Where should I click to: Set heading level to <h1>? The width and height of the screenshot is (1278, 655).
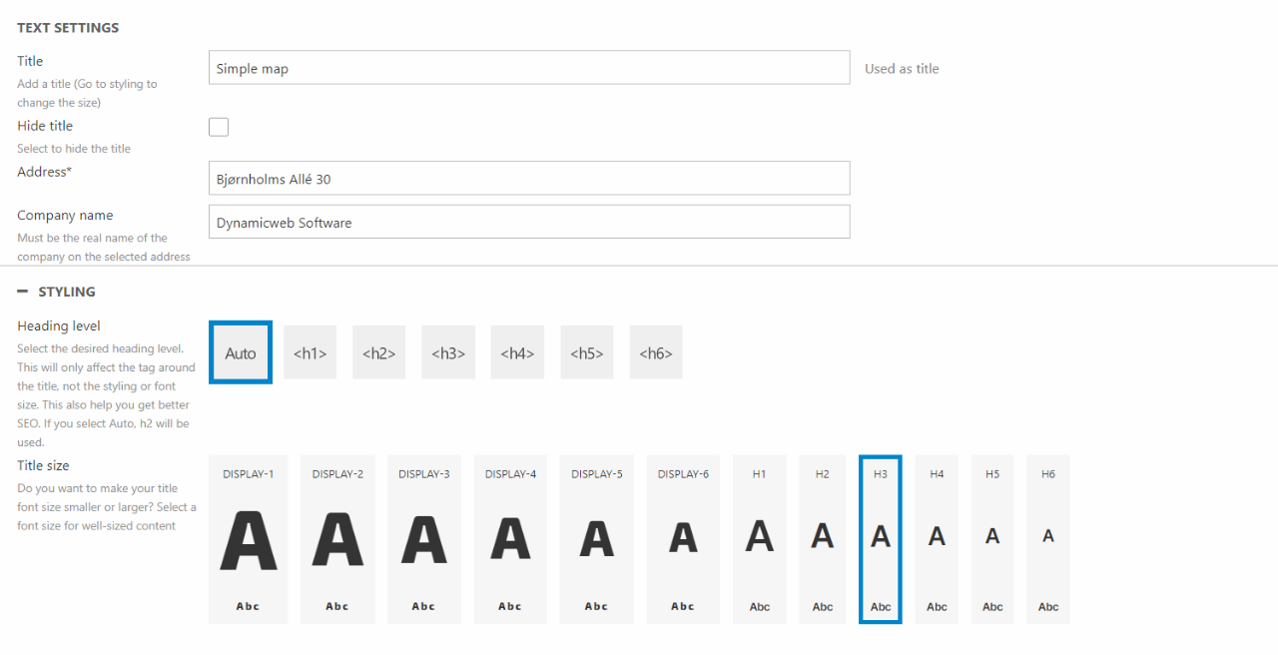(x=310, y=352)
